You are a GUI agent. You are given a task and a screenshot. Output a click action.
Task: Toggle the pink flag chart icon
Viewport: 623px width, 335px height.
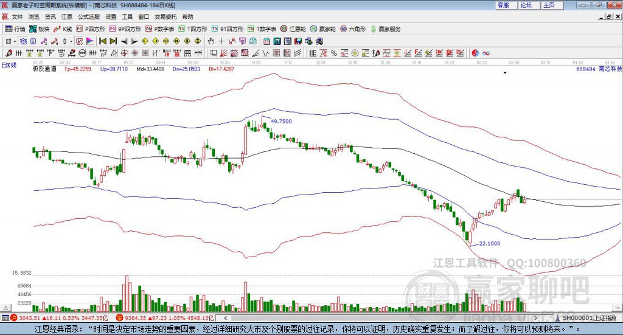tap(90, 41)
